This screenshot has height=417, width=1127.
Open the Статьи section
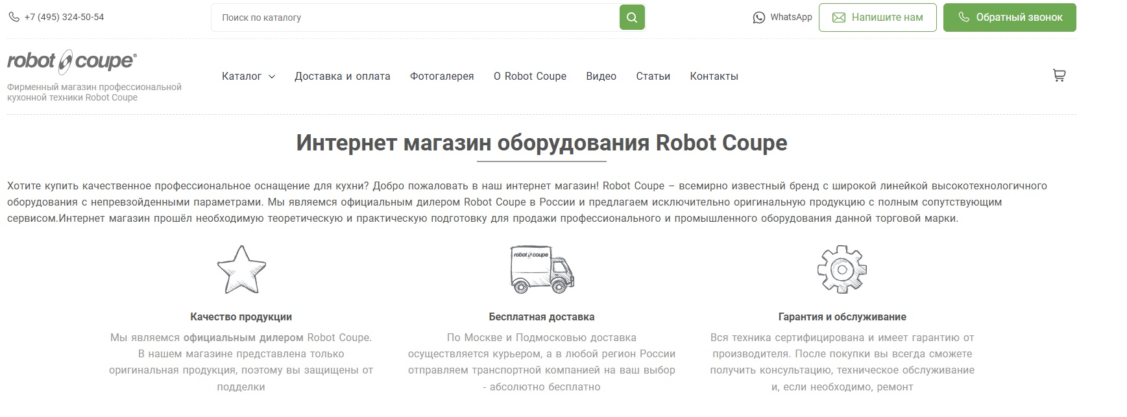pyautogui.click(x=653, y=77)
